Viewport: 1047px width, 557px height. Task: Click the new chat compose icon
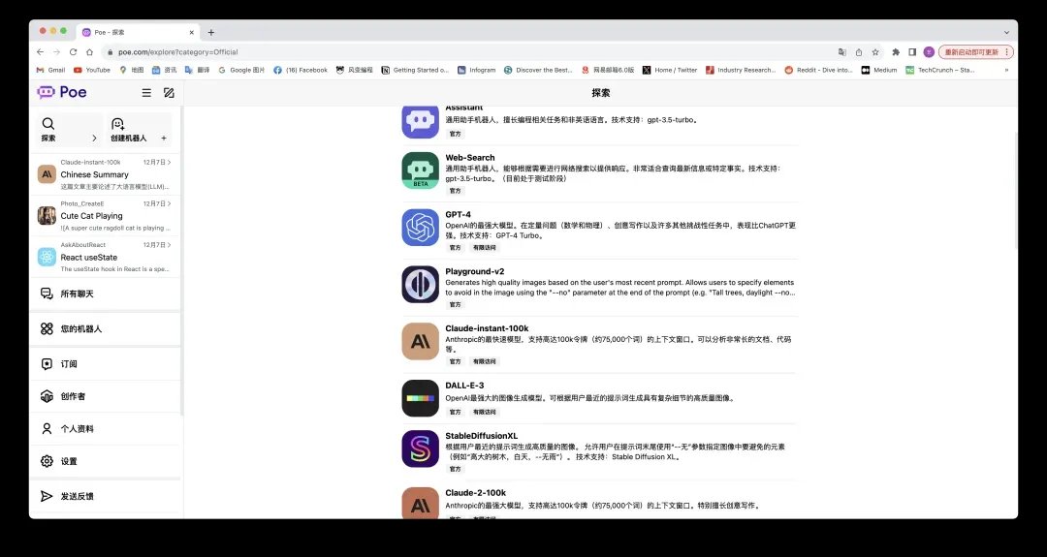coord(169,93)
